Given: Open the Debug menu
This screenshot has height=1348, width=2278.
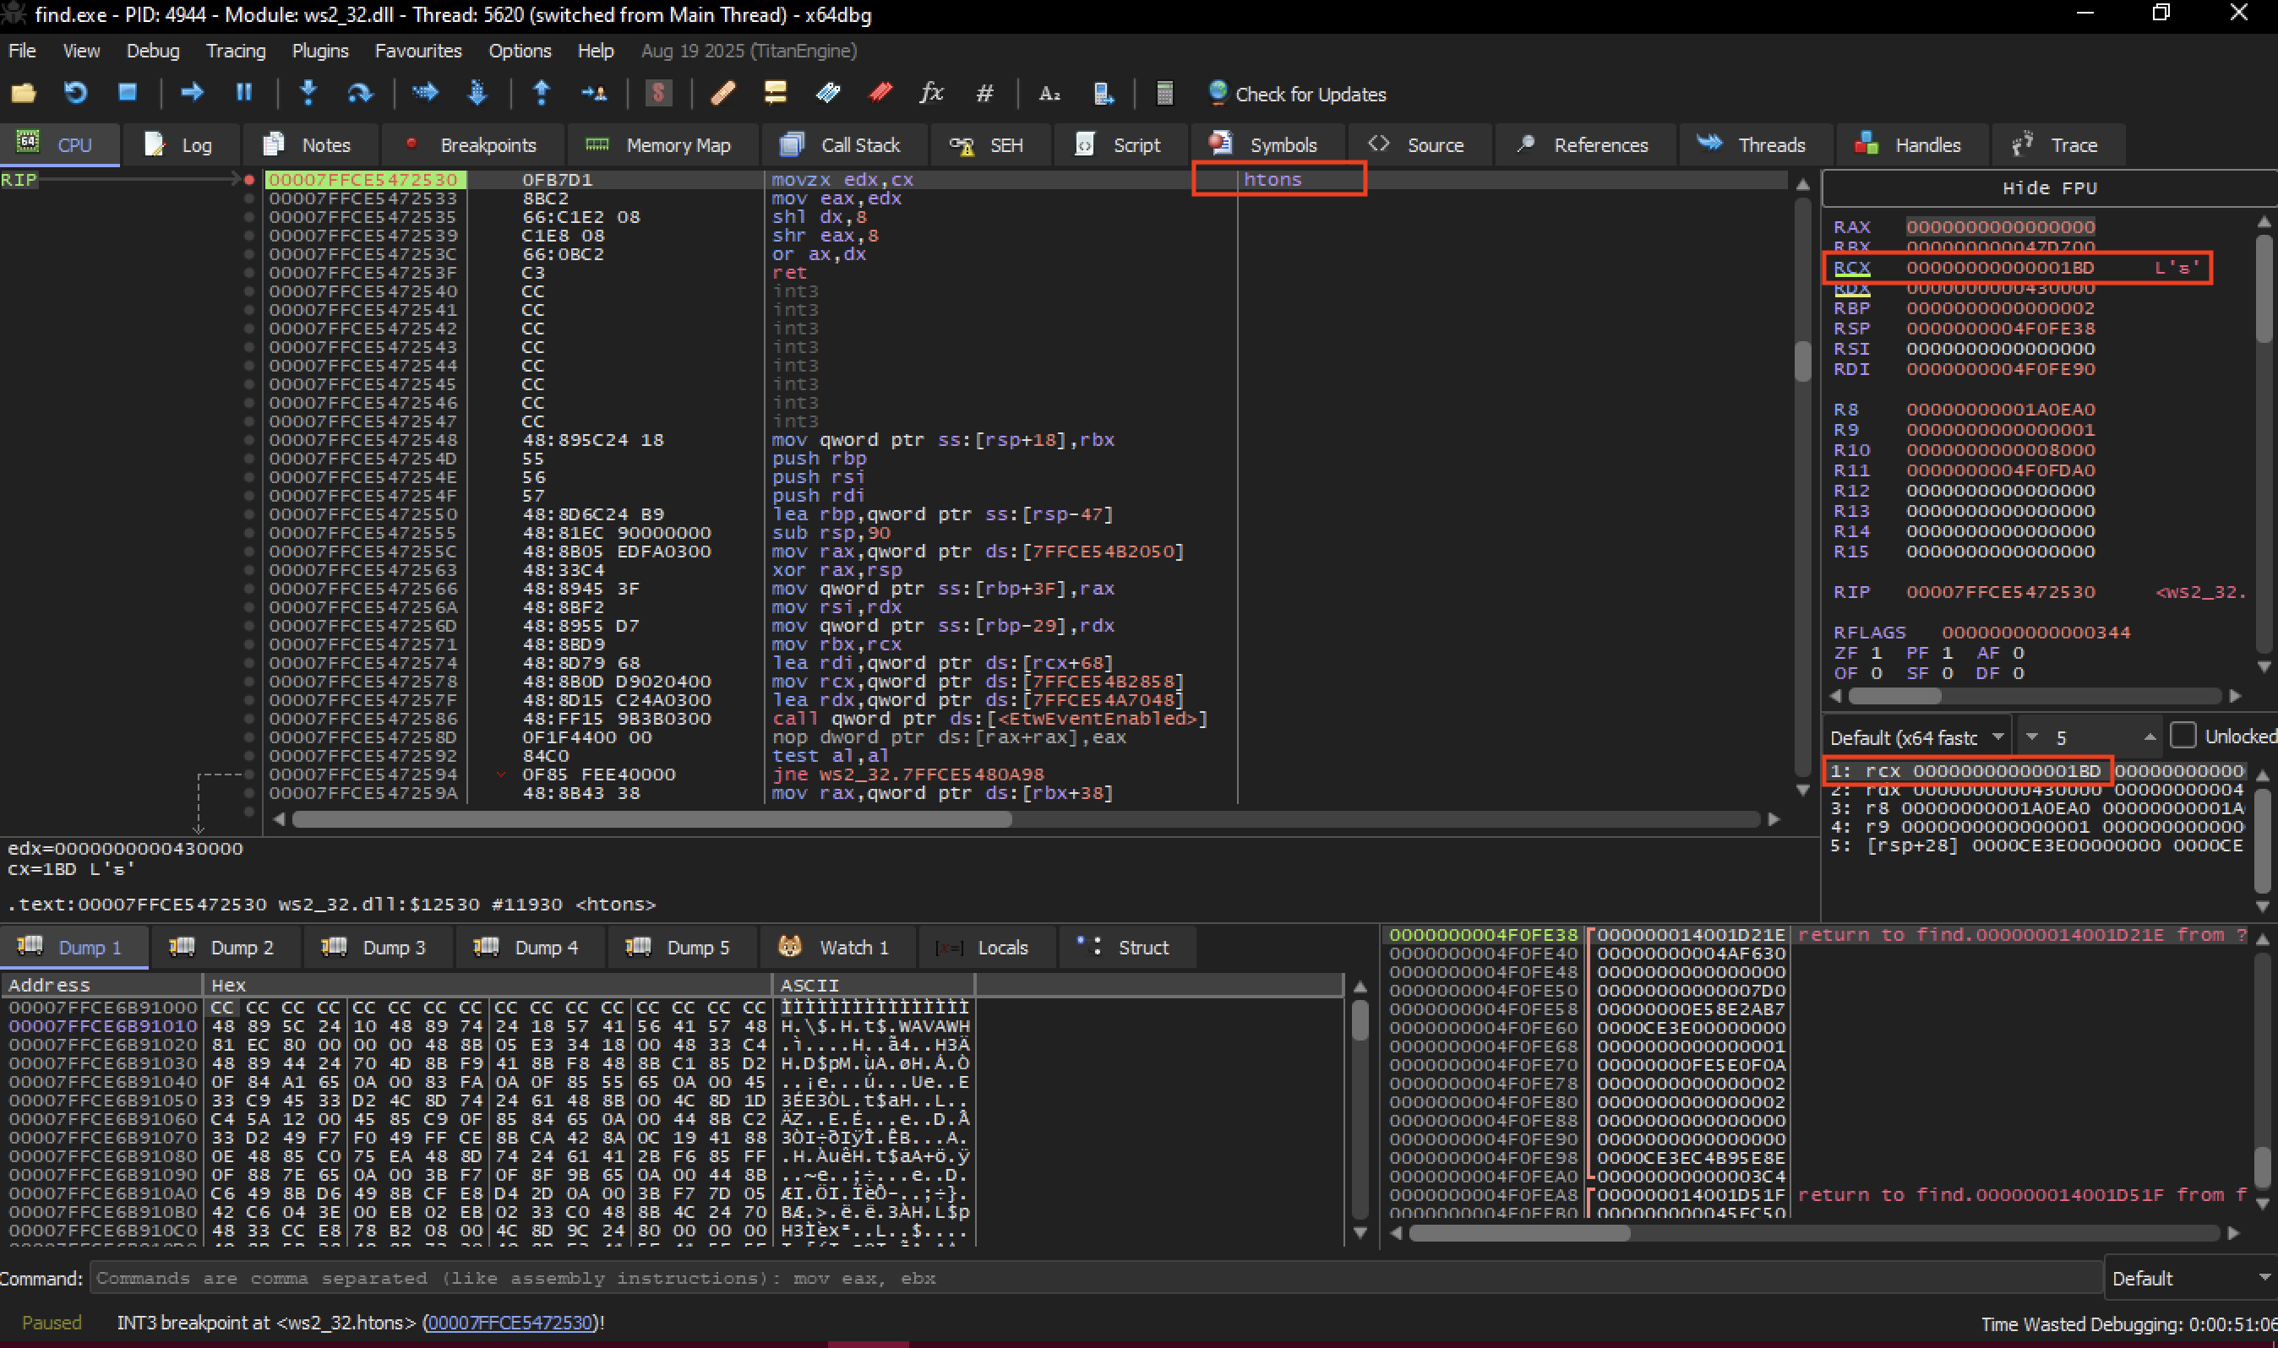Looking at the screenshot, I should pyautogui.click(x=153, y=51).
